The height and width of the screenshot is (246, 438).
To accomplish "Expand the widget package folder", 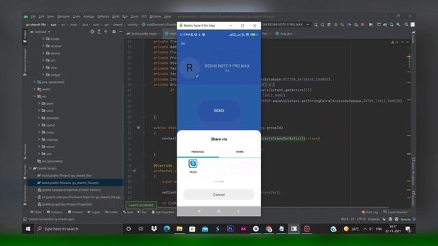I will tap(43, 74).
